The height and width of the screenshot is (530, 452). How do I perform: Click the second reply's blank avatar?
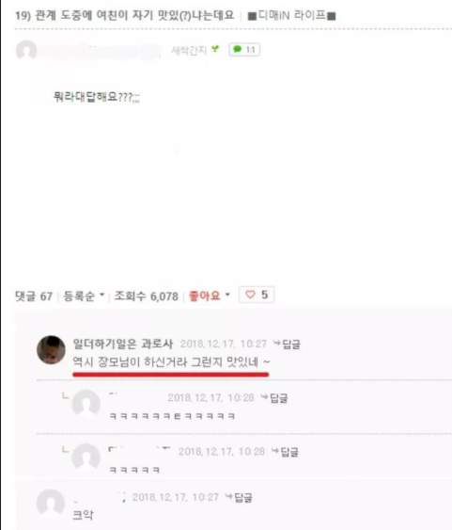pos(86,458)
